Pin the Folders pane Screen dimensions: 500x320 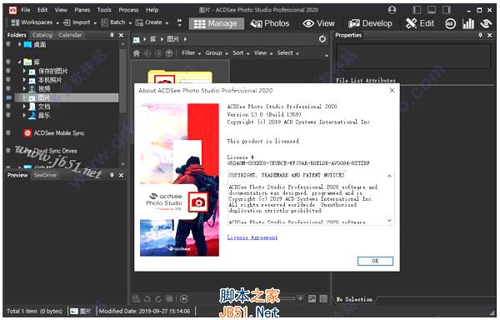(112, 35)
